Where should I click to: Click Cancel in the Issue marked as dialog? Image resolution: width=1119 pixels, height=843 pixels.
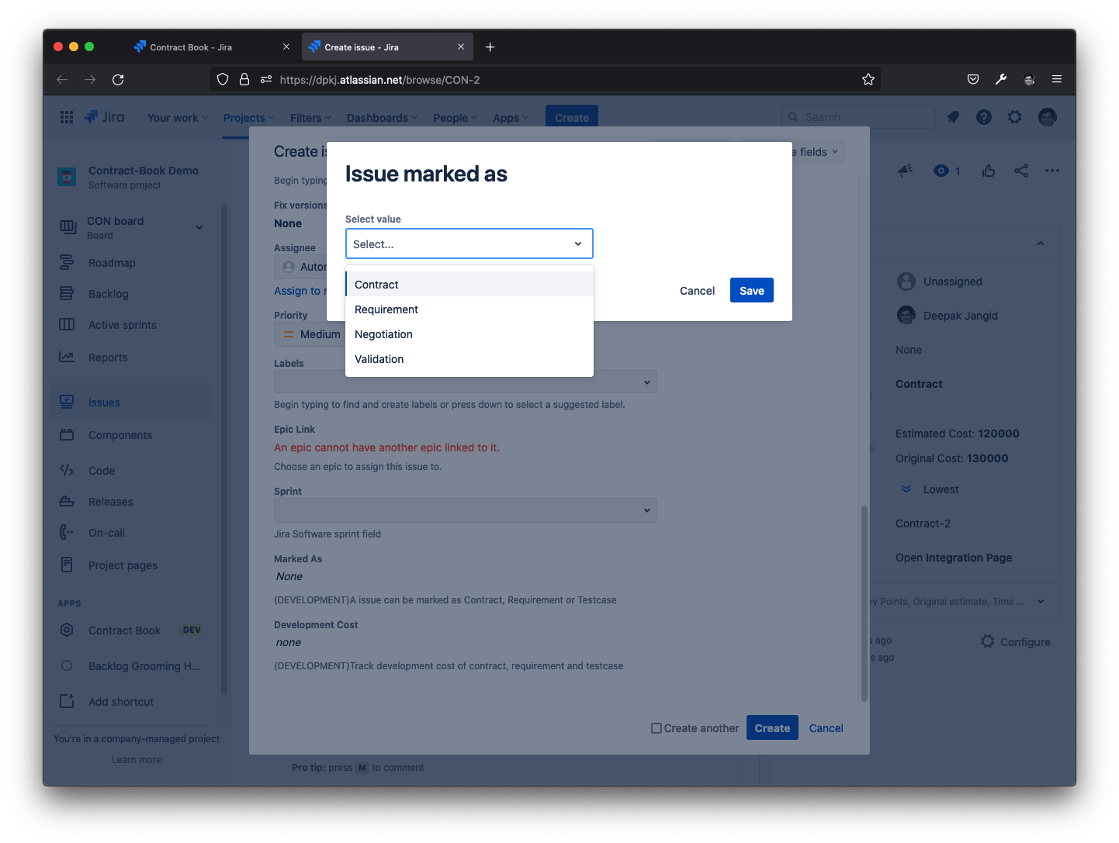point(697,291)
